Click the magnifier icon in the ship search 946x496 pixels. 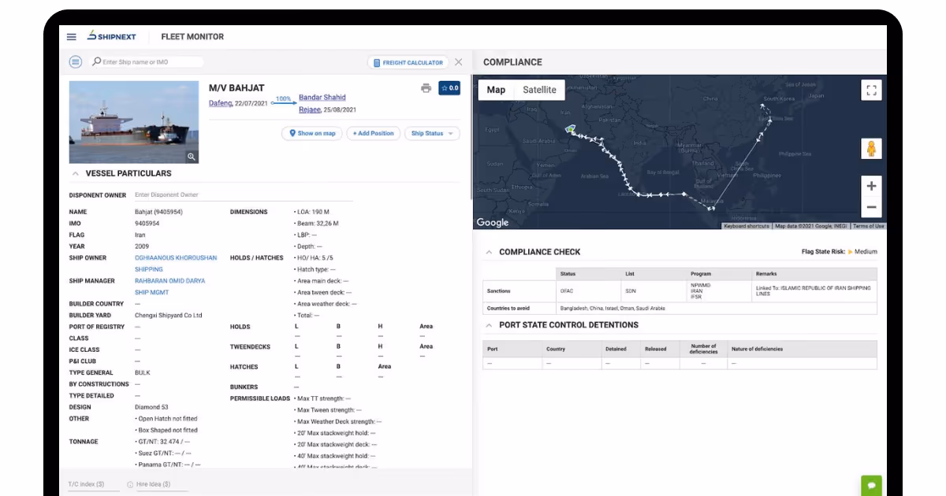(x=97, y=61)
